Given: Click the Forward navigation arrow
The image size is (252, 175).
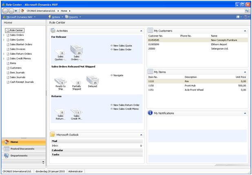Looking at the screenshot, I should click(11, 11).
